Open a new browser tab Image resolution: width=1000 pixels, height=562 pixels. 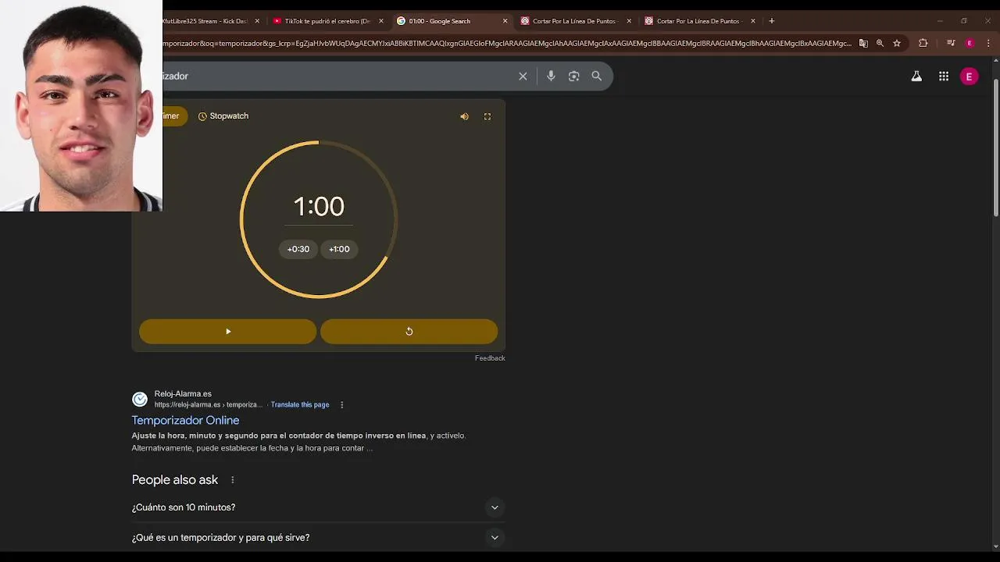tap(772, 21)
